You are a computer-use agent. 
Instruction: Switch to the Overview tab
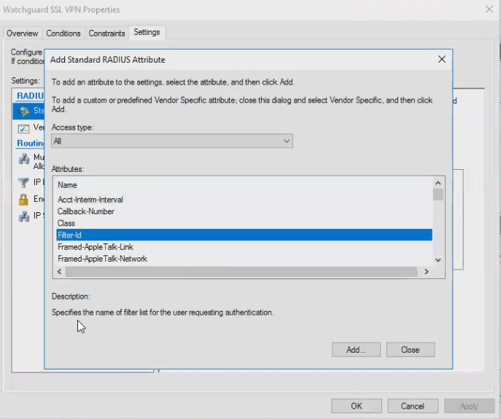pyautogui.click(x=22, y=34)
